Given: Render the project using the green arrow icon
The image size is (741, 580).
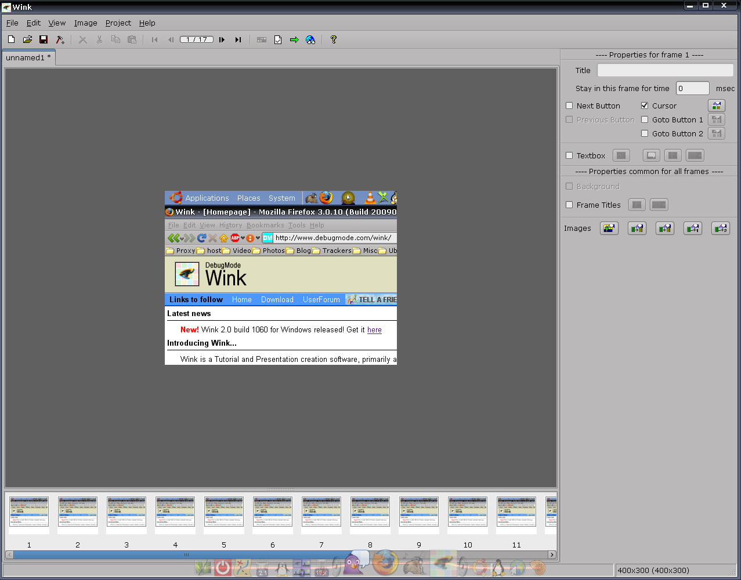Looking at the screenshot, I should pyautogui.click(x=294, y=39).
